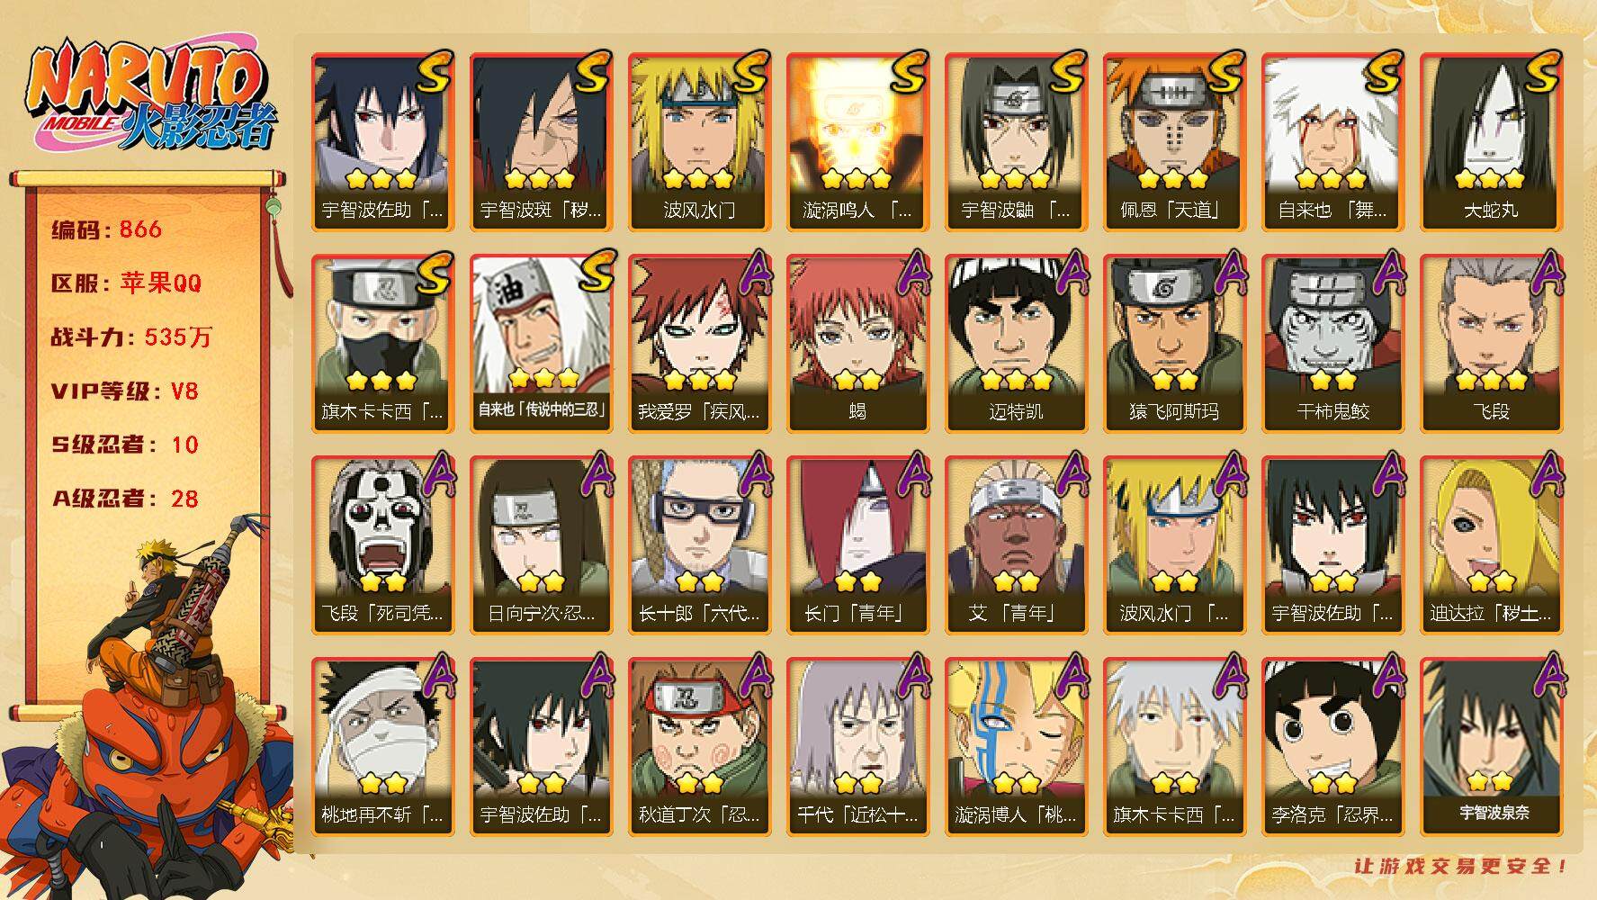Choose the 迈特凯 character card

click(x=1016, y=344)
